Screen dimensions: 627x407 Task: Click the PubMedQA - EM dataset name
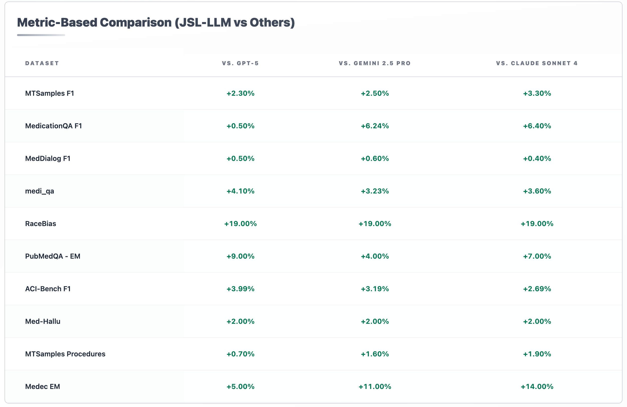[53, 256]
